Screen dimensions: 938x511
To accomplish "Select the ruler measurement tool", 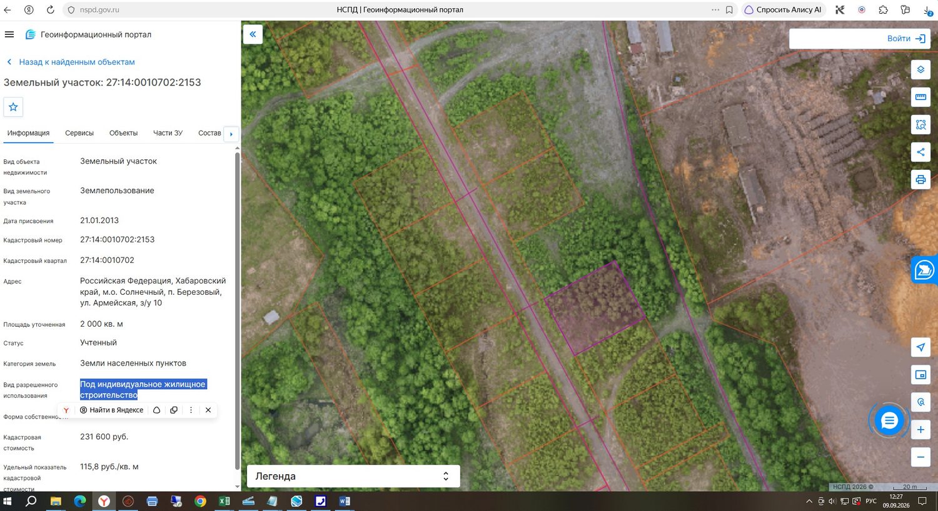I will coord(920,97).
